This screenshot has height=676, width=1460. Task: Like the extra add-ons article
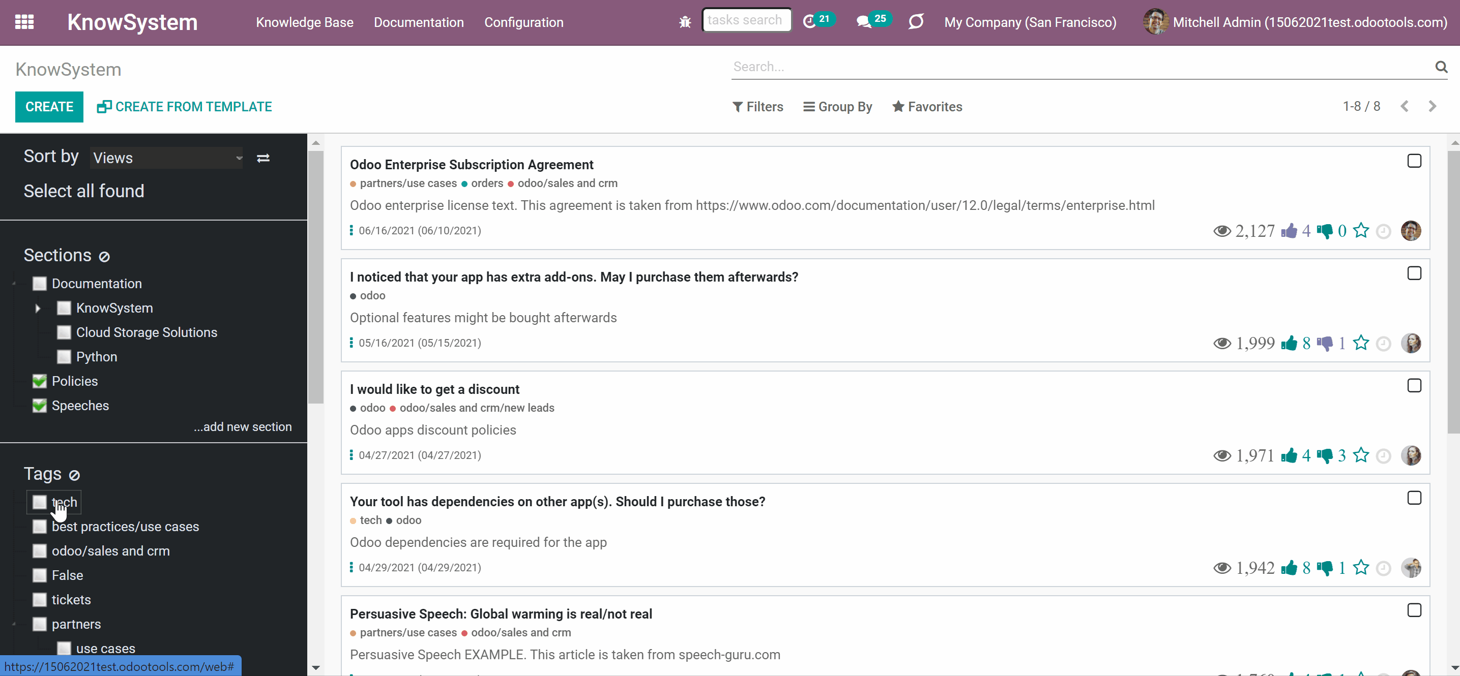tap(1289, 343)
